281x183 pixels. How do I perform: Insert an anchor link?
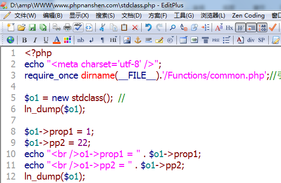pyautogui.click(x=138, y=40)
